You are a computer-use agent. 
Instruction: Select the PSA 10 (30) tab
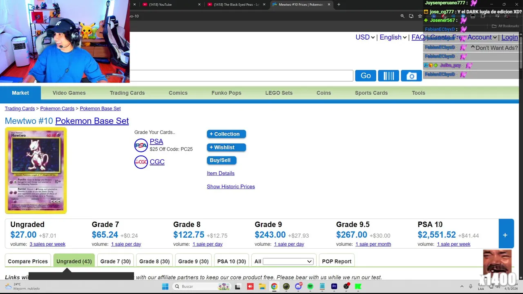(232, 261)
